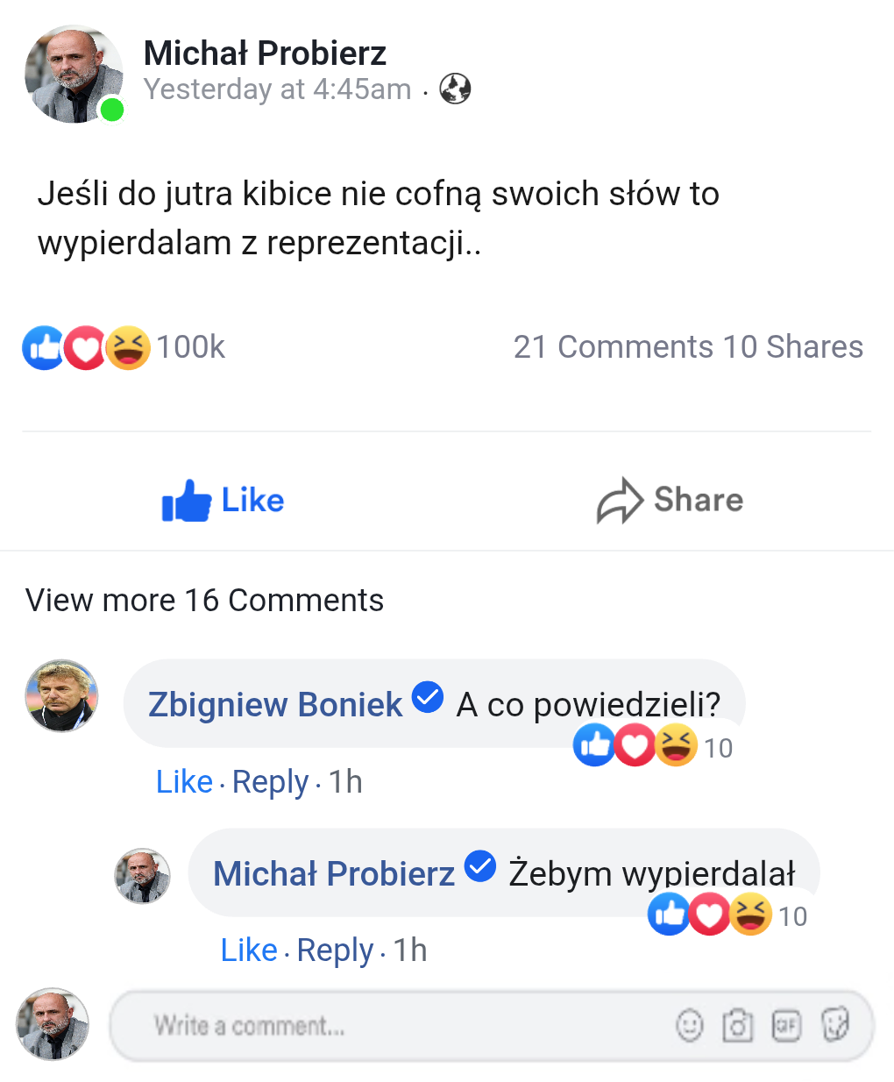Click the share arrow icon
This screenshot has height=1082, width=894.
click(x=620, y=500)
